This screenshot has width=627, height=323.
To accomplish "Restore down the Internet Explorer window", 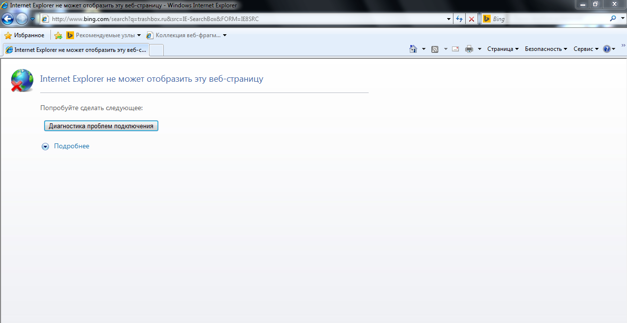I will (596, 4).
